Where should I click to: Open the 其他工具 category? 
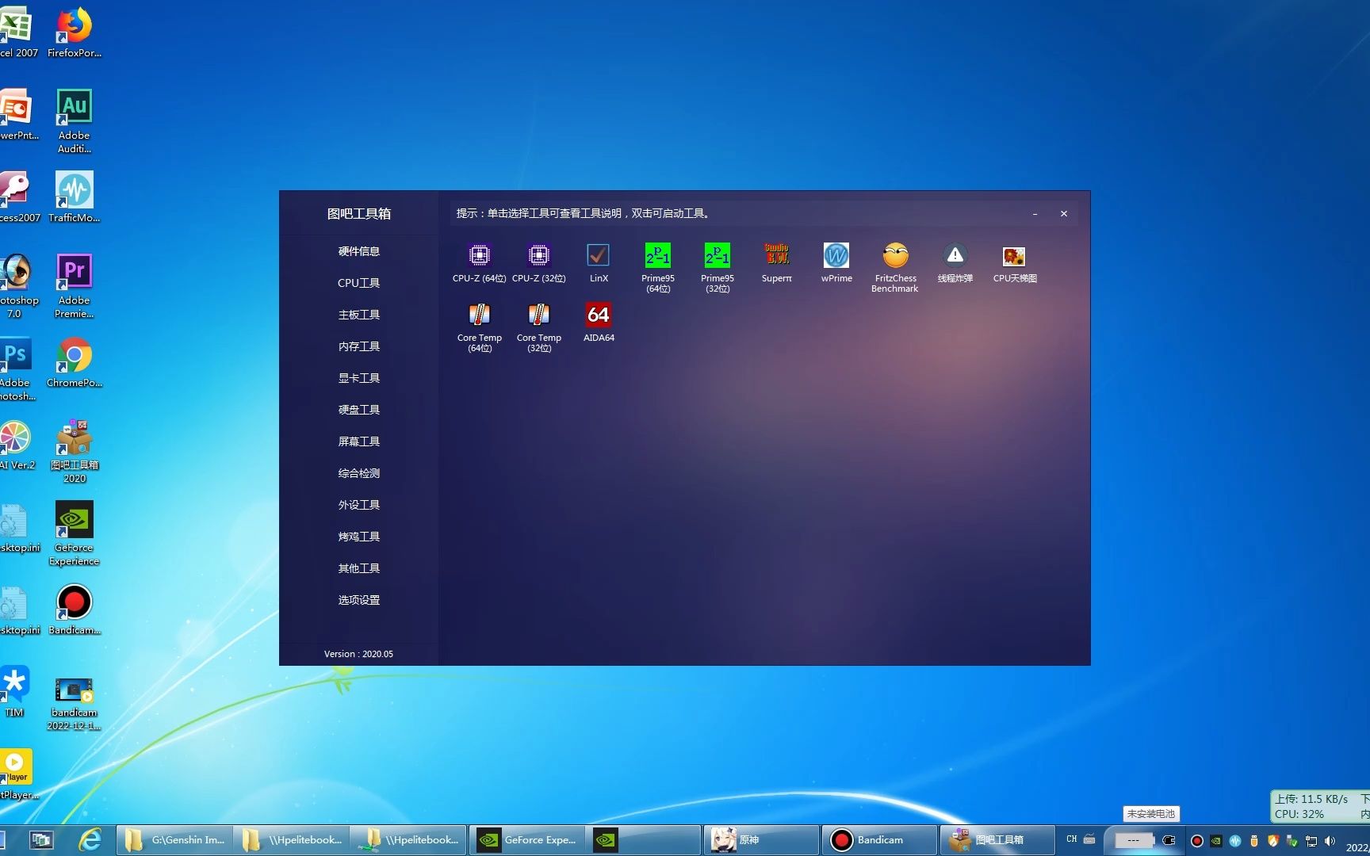coord(358,568)
